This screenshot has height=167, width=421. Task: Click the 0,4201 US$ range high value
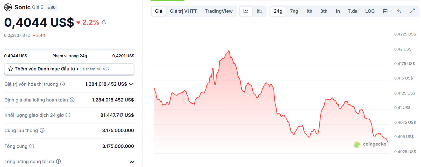pyautogui.click(x=123, y=56)
